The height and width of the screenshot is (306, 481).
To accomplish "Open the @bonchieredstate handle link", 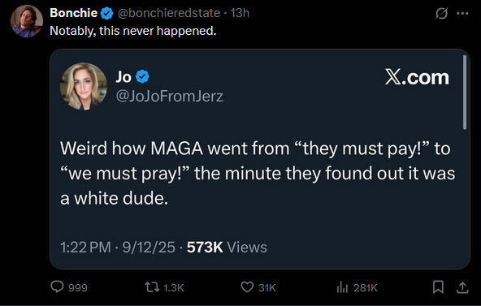I will [x=169, y=13].
